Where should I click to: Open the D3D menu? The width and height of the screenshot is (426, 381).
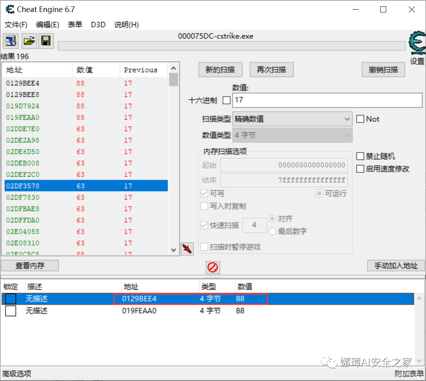(98, 25)
